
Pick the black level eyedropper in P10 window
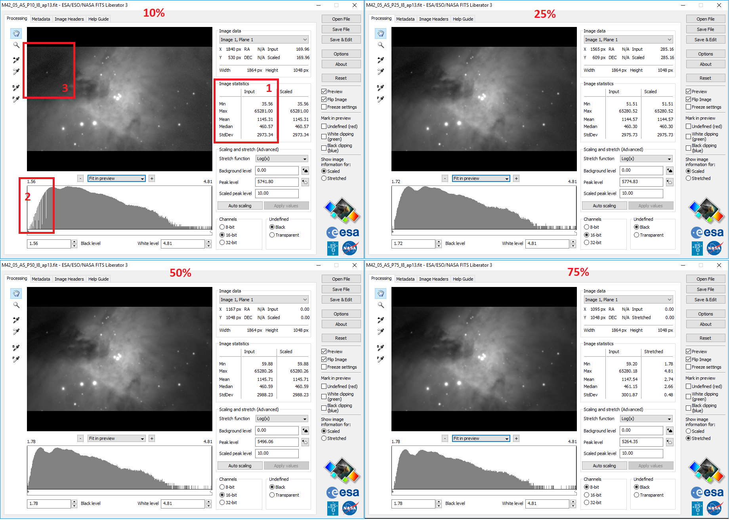coord(16,60)
